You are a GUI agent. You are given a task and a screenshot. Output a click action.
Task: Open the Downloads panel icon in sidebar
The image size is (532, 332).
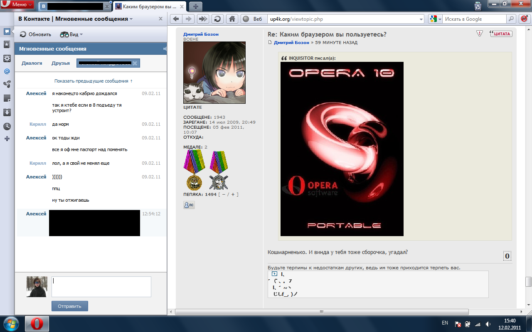pyautogui.click(x=7, y=112)
